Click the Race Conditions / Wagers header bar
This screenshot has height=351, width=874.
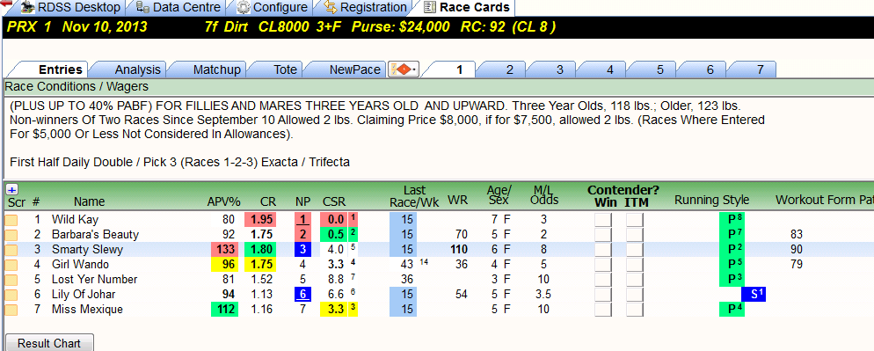click(x=438, y=86)
